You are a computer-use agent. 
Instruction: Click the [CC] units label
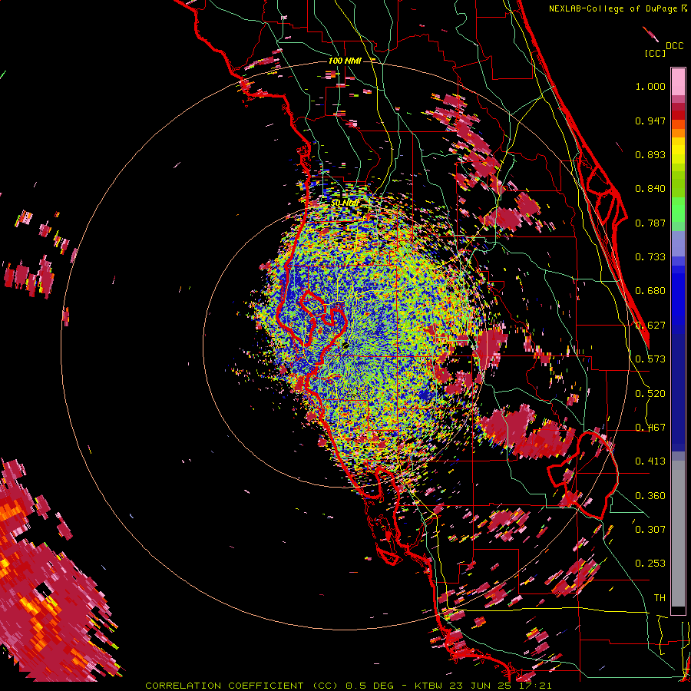click(x=655, y=53)
